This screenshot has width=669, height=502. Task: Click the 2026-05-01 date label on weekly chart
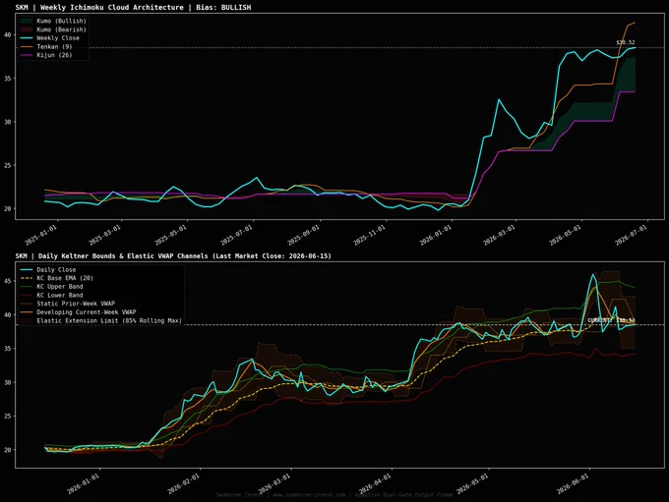[565, 235]
